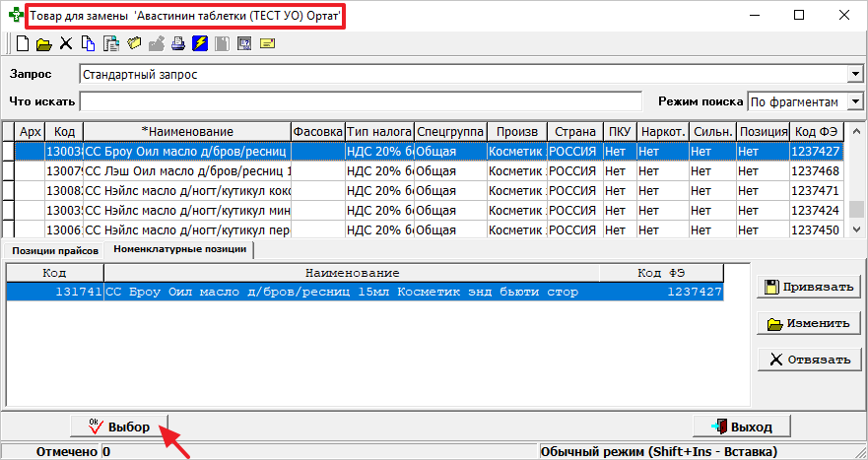Click the printer toolbar icon

[x=178, y=43]
